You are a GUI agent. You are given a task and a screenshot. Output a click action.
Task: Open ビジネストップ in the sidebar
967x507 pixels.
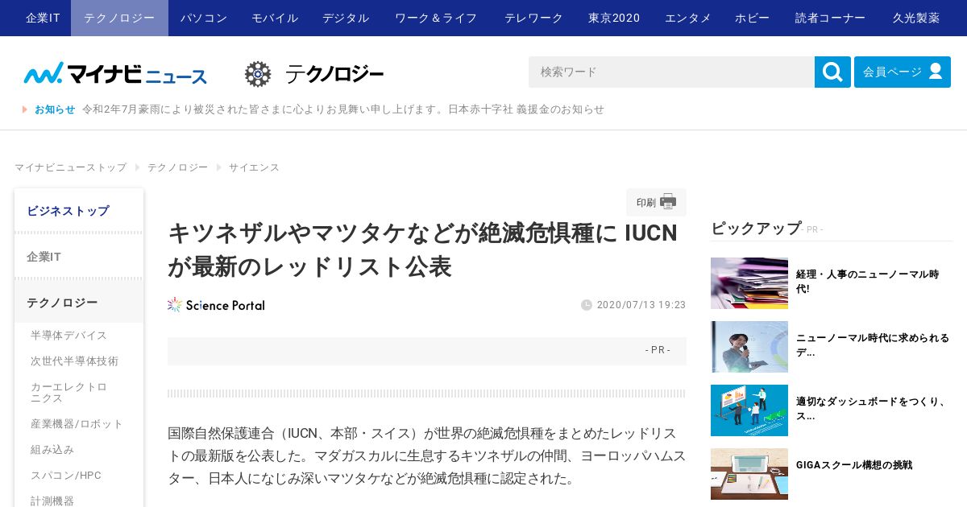pyautogui.click(x=79, y=211)
